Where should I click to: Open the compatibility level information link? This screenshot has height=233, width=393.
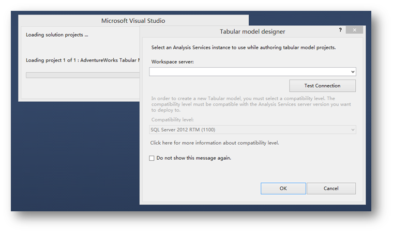[214, 143]
